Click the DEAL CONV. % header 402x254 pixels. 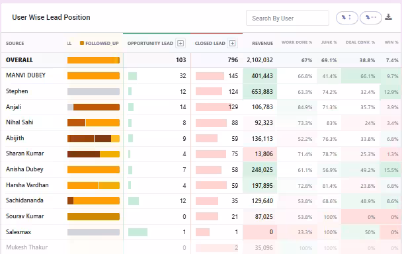click(x=360, y=42)
